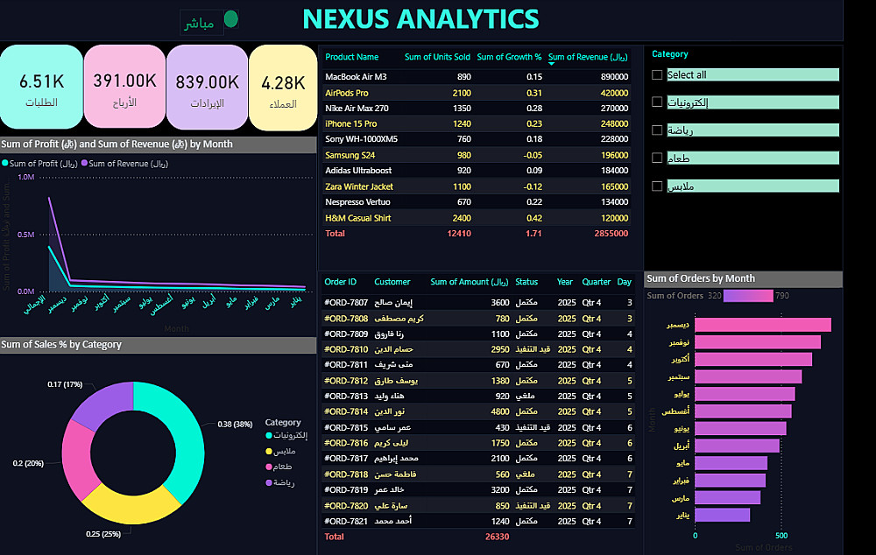
Task: Select the 839.00K الإيرادات revenue card
Action: click(208, 88)
